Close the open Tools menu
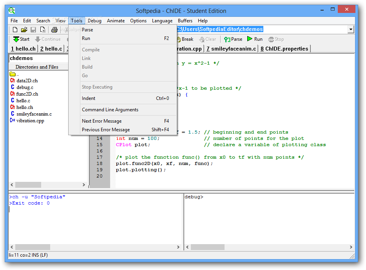The width and height of the screenshot is (366, 270). pos(77,21)
